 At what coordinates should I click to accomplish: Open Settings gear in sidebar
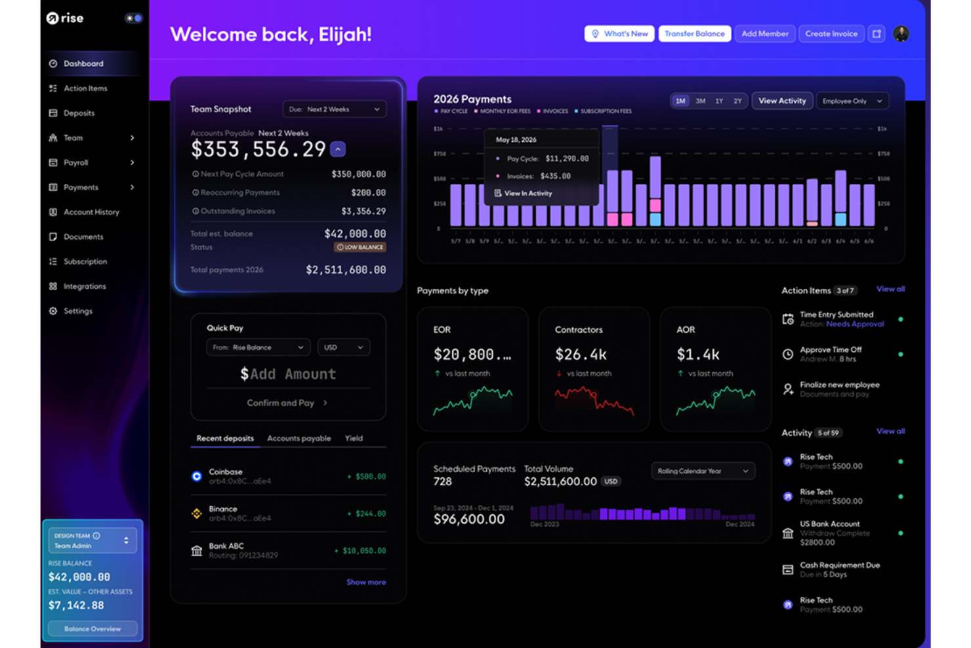coord(53,311)
